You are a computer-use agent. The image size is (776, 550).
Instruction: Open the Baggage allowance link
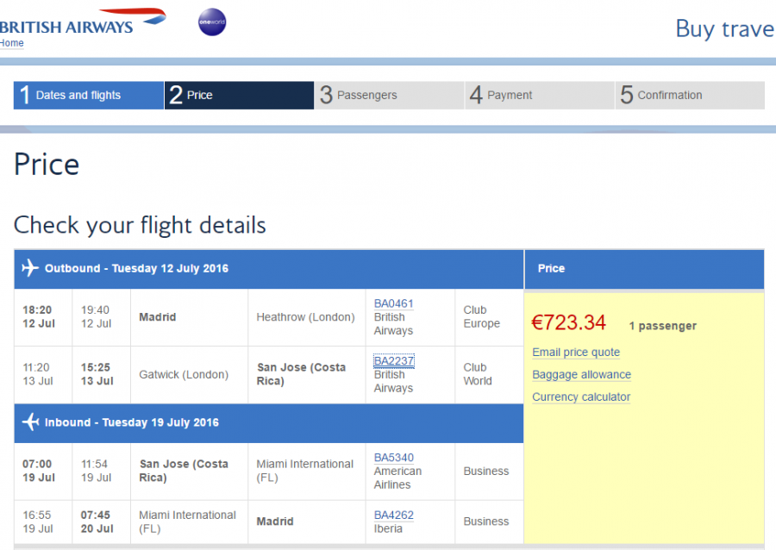[581, 375]
